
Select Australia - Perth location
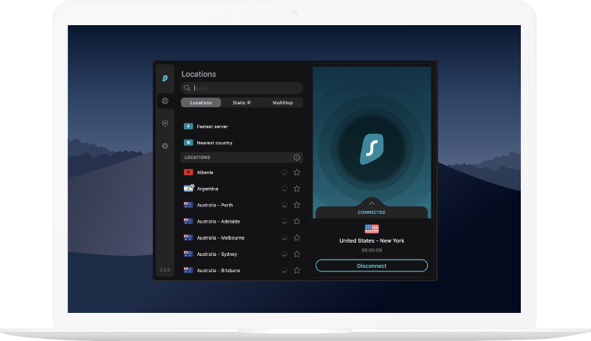pos(242,205)
